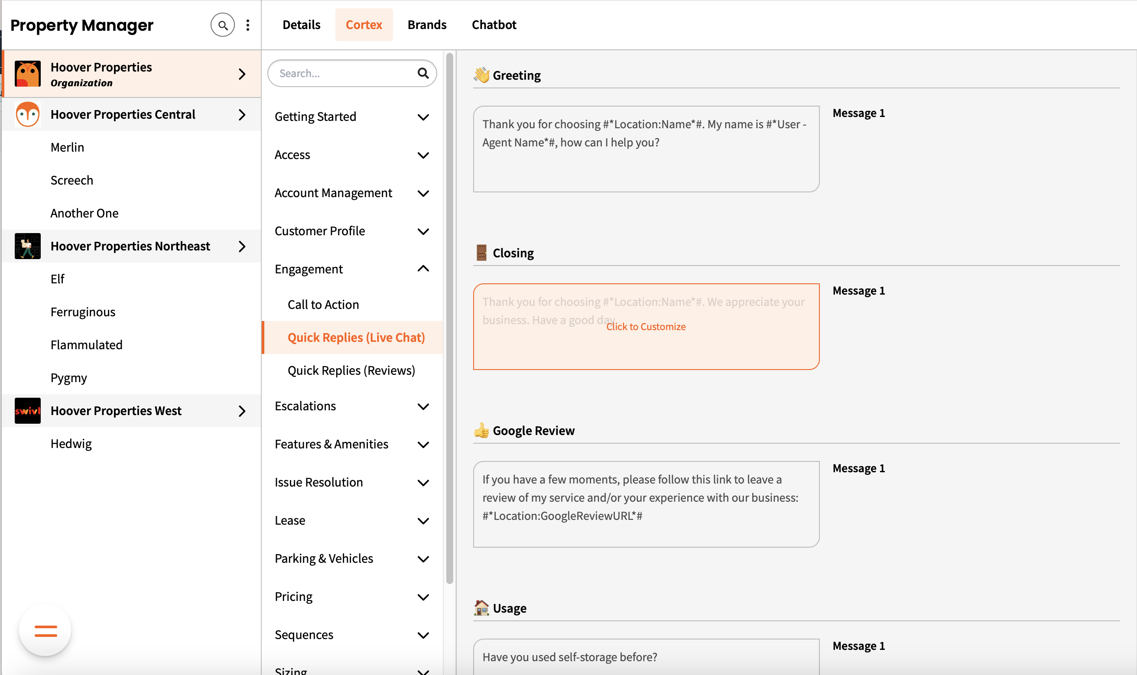Open the Brands tab
1137x675 pixels.
tap(427, 25)
